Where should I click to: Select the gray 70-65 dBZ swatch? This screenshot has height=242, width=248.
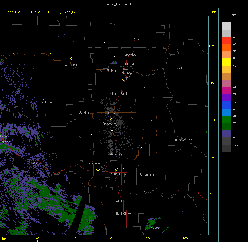(x=226, y=33)
